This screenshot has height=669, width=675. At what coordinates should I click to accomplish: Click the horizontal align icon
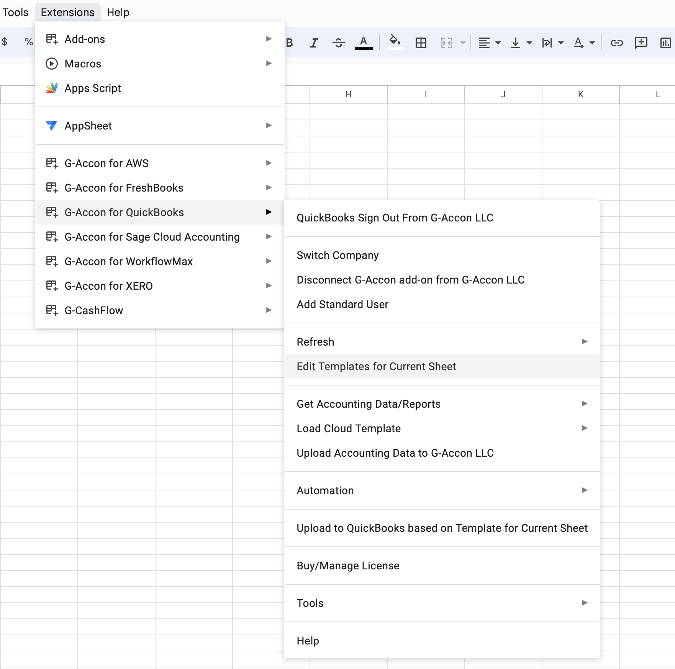coord(484,43)
